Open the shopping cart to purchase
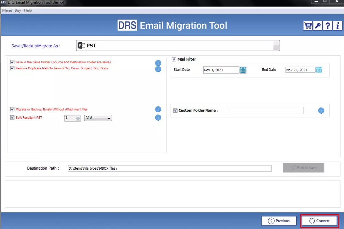Image resolution: width=344 pixels, height=229 pixels. (x=308, y=25)
